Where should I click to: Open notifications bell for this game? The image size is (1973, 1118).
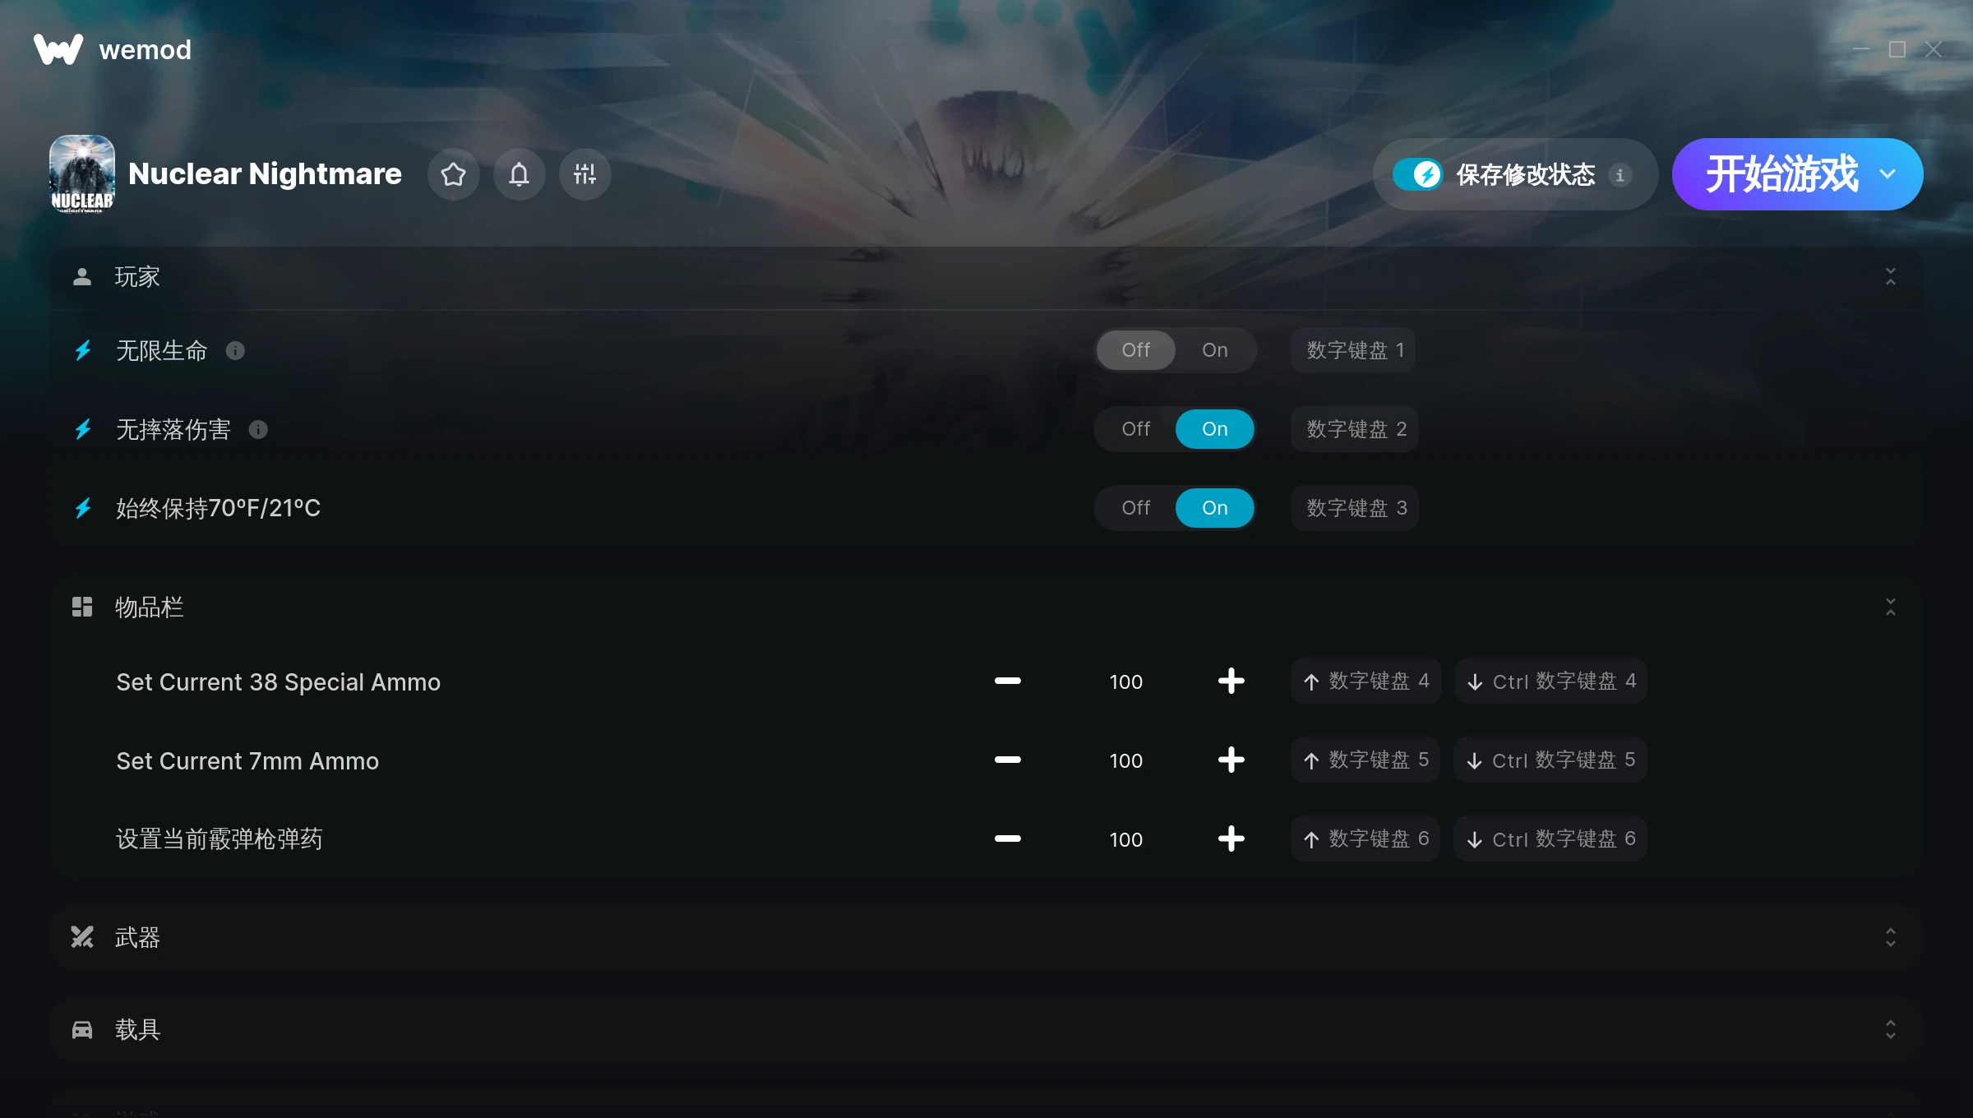(x=519, y=174)
